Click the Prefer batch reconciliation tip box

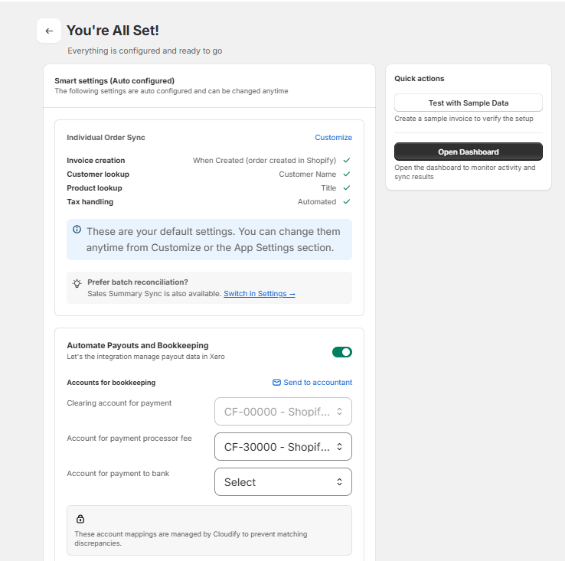(x=209, y=288)
